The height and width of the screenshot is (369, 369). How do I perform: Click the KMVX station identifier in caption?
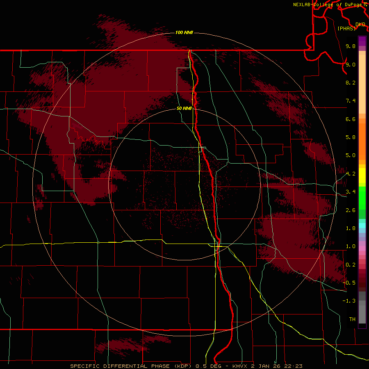coord(240,366)
